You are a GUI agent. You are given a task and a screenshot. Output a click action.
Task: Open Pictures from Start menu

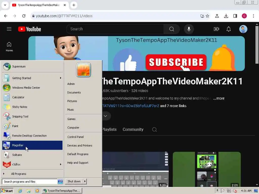pyautogui.click(x=72, y=101)
